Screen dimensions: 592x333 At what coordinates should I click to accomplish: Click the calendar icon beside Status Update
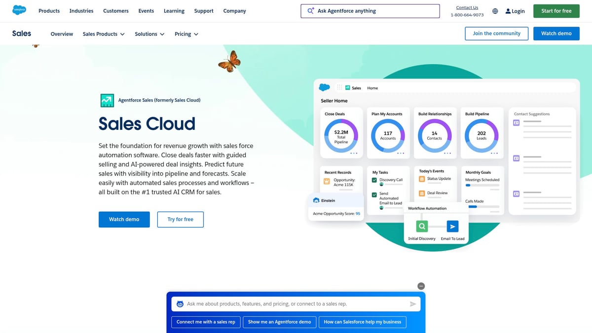coord(422,179)
